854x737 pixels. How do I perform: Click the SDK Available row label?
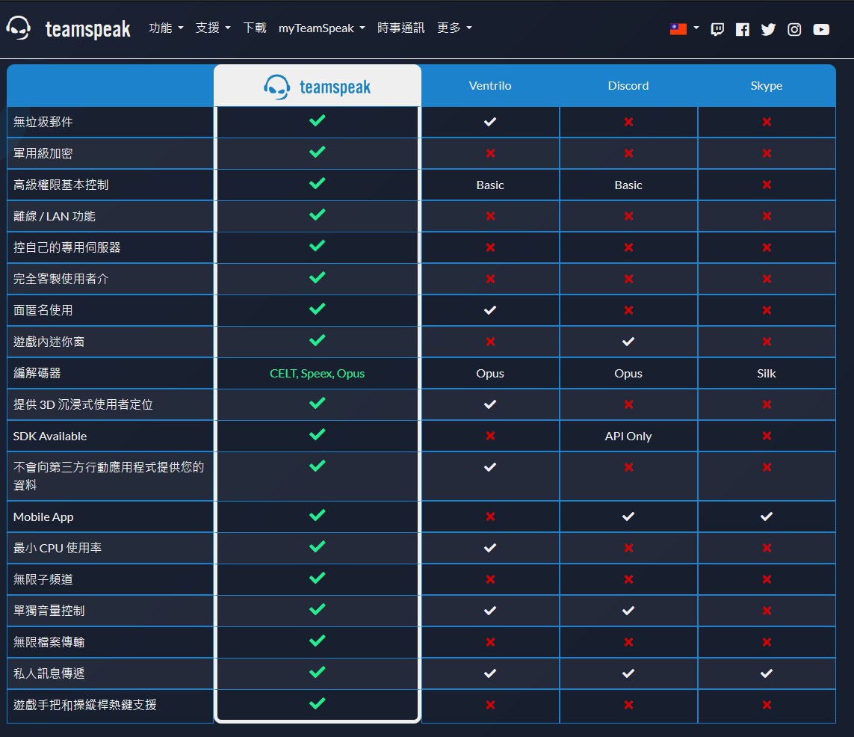50,437
